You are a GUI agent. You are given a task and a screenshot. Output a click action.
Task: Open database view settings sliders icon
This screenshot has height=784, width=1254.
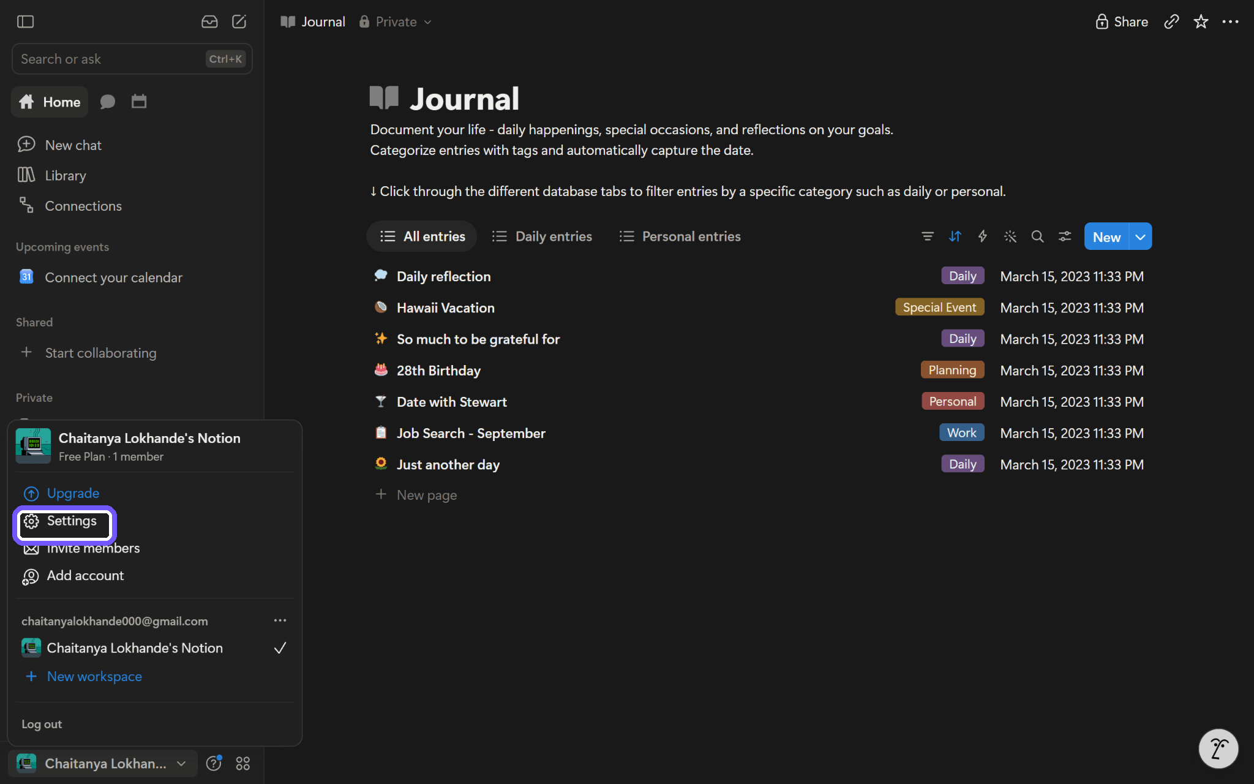click(x=1065, y=236)
